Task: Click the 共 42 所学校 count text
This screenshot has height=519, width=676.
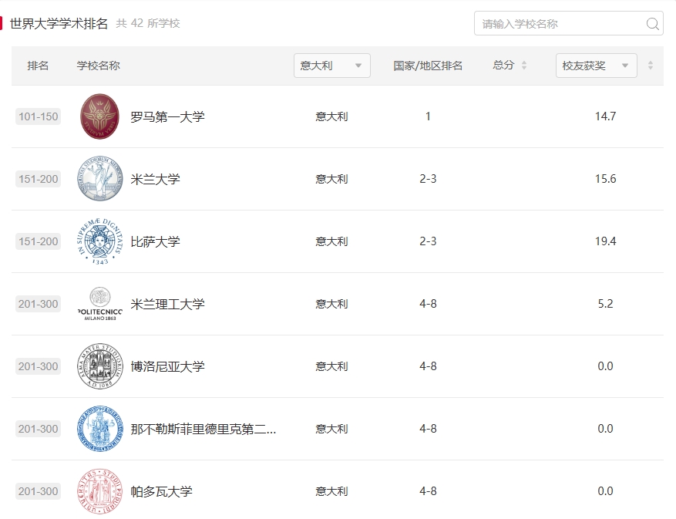Action: point(148,23)
